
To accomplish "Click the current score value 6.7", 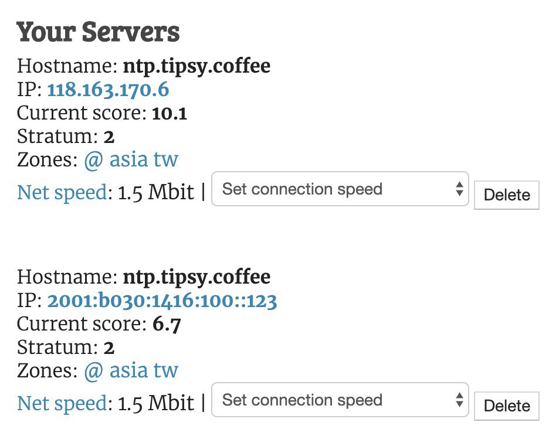I will (167, 325).
